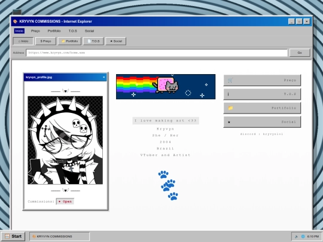Open the Preço menu item

35,31
